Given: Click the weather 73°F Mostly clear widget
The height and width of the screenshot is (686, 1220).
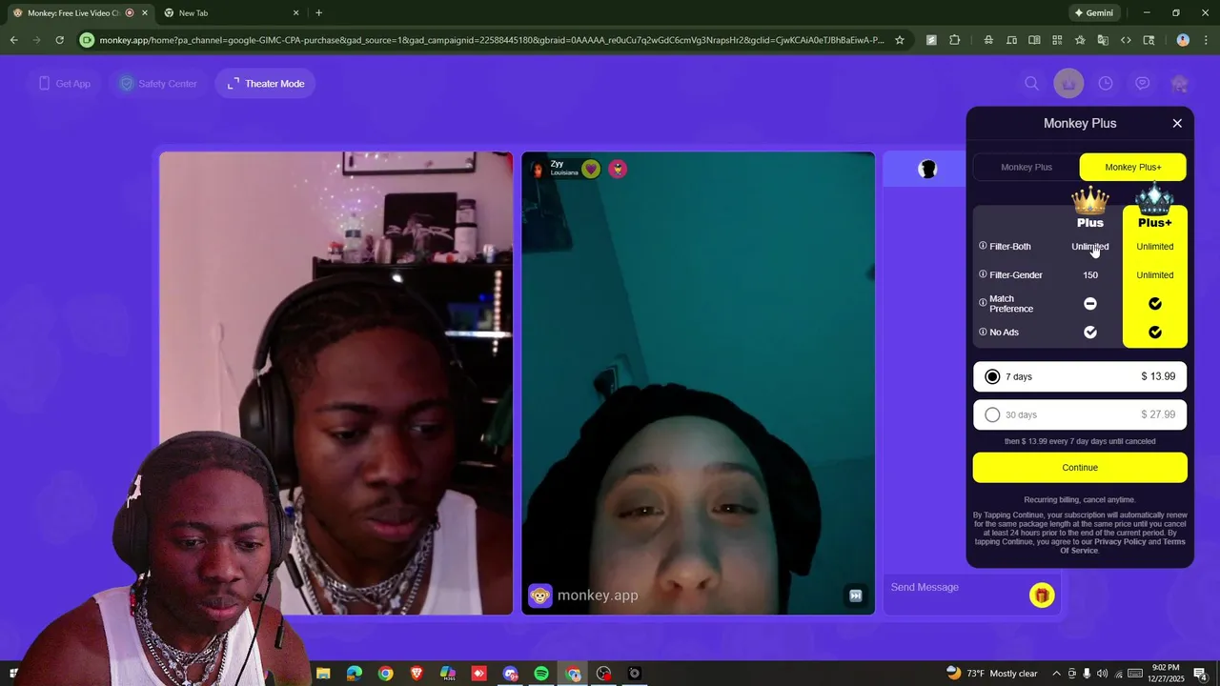Looking at the screenshot, I should [x=991, y=674].
